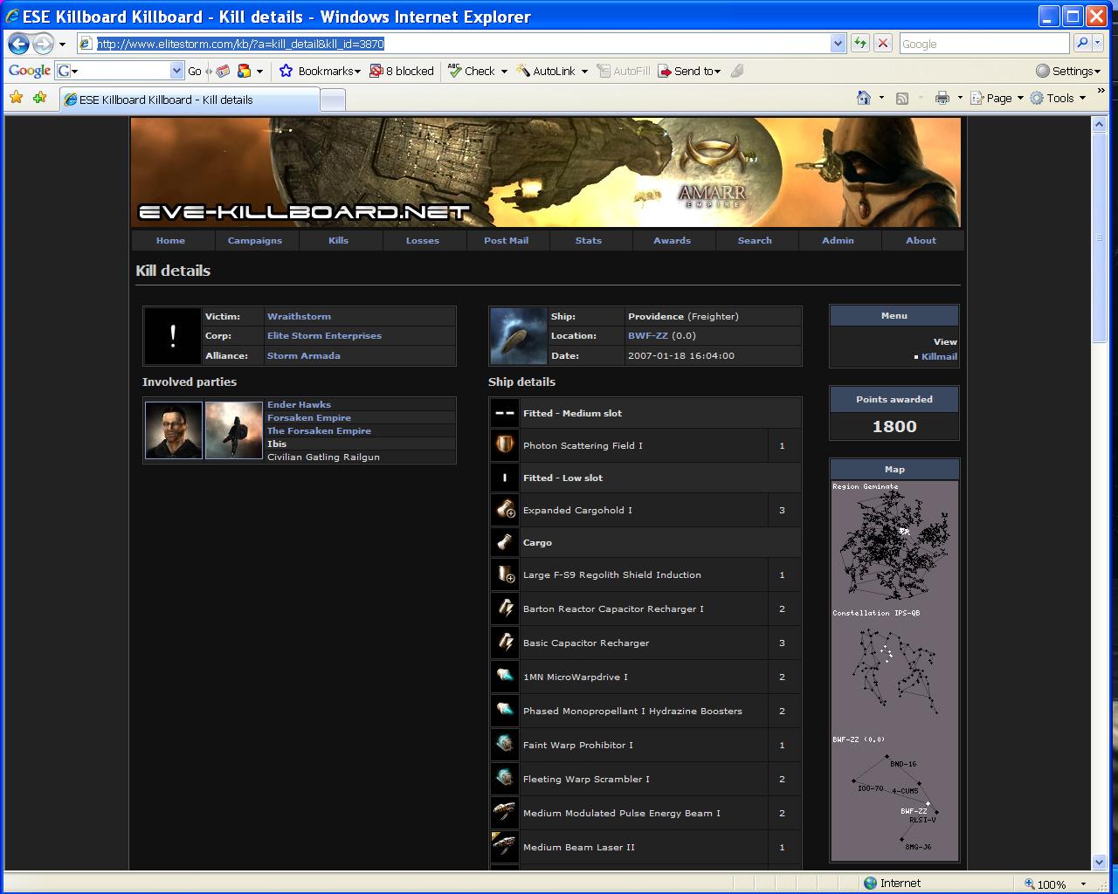Click the Photon Scattering Field I item icon
Image resolution: width=1118 pixels, height=894 pixels.
(505, 445)
